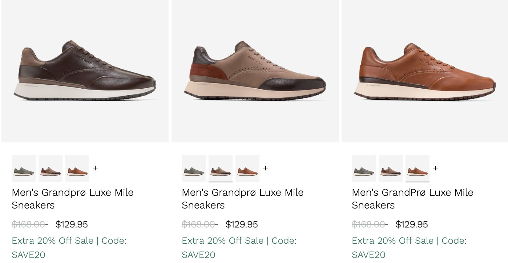This screenshot has width=508, height=263.
Task: Select tan swatch under the taupe sneaker
Action: pos(247,168)
